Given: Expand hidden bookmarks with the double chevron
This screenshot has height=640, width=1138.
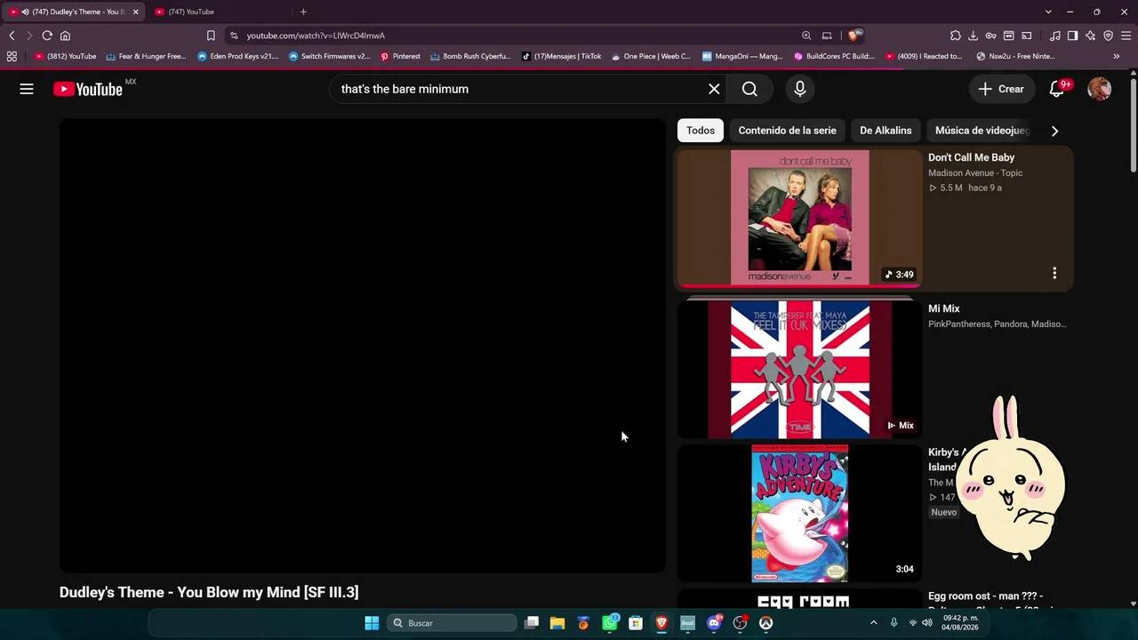Looking at the screenshot, I should coord(1117,56).
